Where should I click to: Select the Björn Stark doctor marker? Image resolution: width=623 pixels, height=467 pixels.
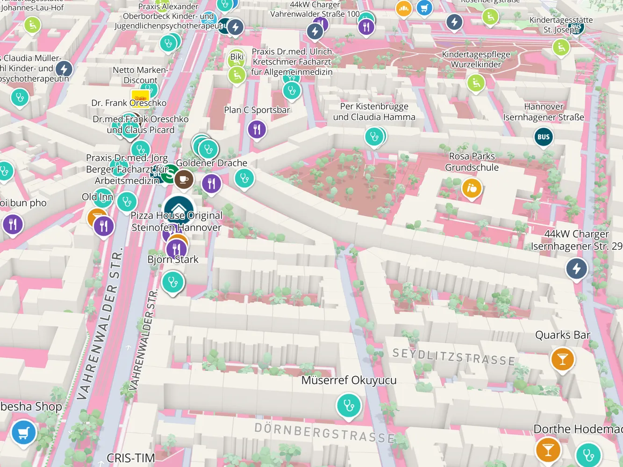(173, 283)
